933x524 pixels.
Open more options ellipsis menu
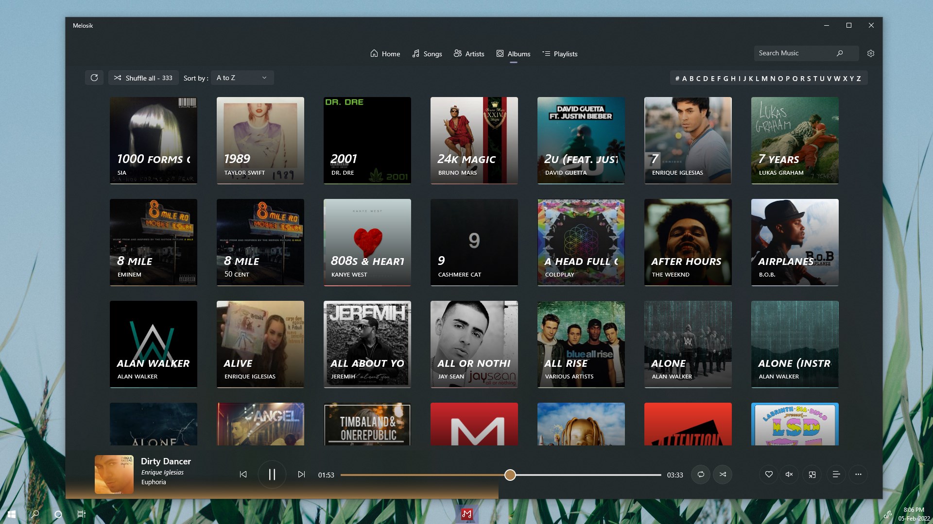858,474
